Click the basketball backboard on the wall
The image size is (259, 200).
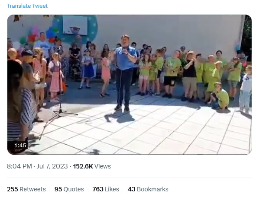pos(75,25)
